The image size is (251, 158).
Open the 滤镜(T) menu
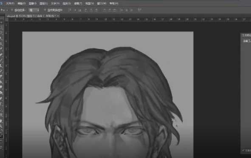pos(78,3)
